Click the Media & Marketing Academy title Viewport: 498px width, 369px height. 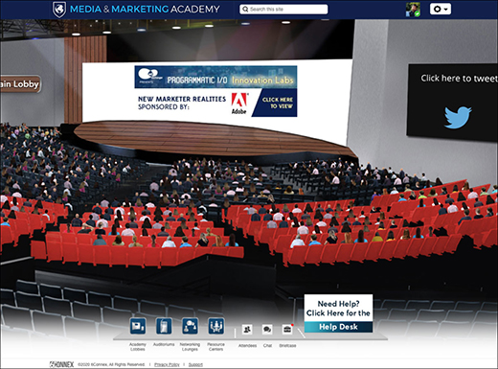click(x=145, y=9)
